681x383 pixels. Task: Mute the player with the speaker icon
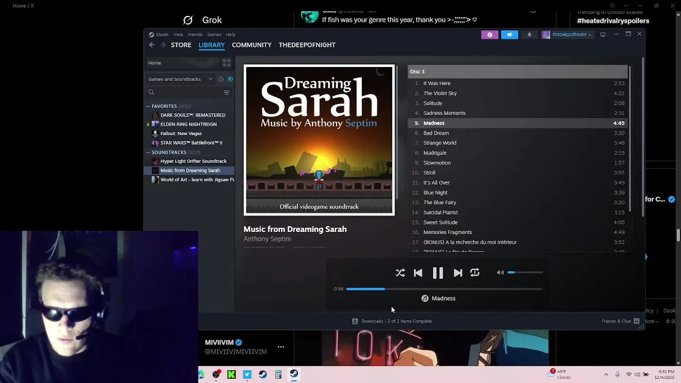coord(500,272)
